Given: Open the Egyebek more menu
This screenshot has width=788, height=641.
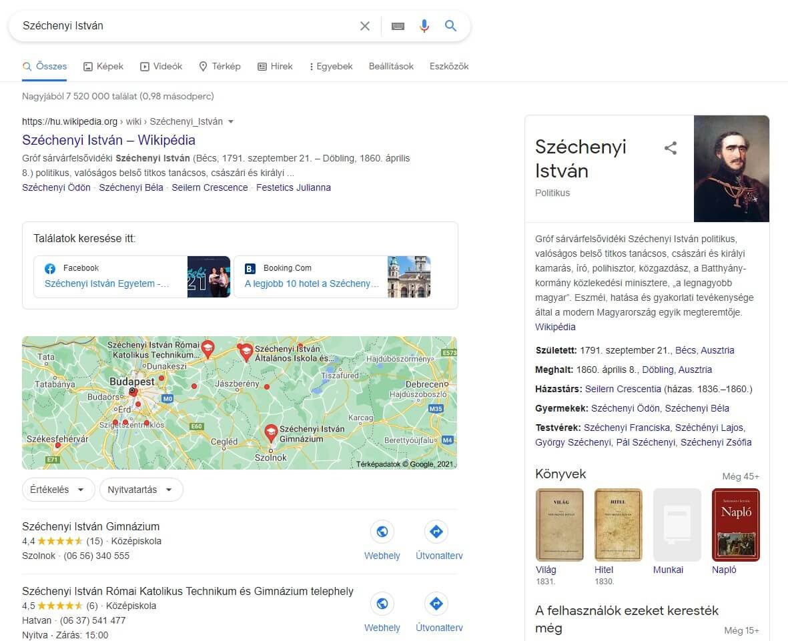Looking at the screenshot, I should point(331,66).
